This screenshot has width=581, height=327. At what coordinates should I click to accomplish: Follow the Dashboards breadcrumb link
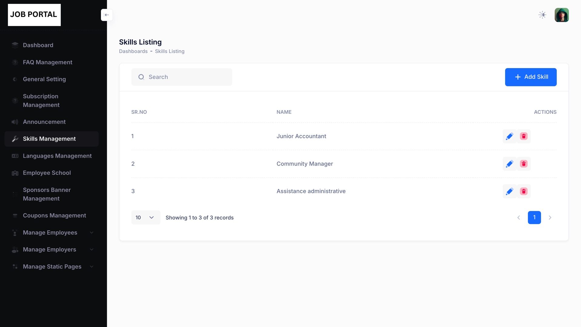(133, 51)
